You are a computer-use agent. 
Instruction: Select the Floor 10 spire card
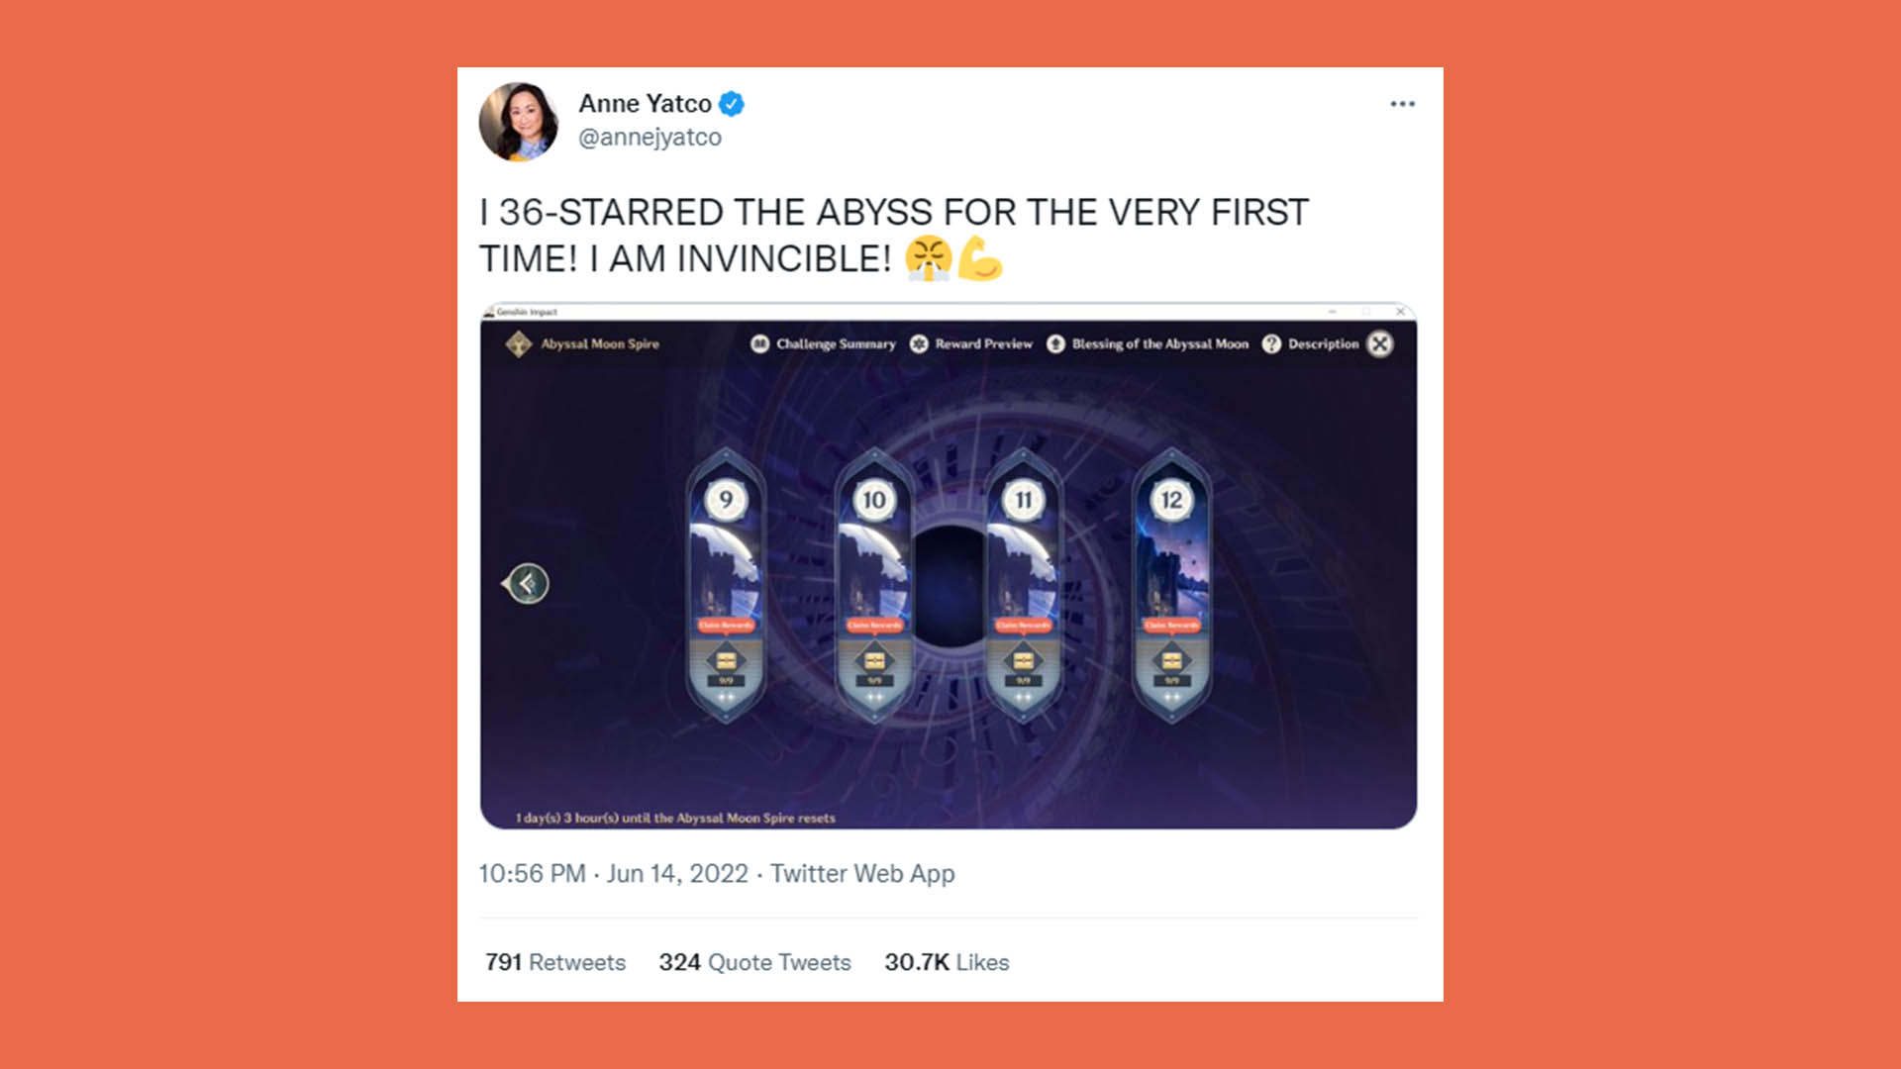874,585
